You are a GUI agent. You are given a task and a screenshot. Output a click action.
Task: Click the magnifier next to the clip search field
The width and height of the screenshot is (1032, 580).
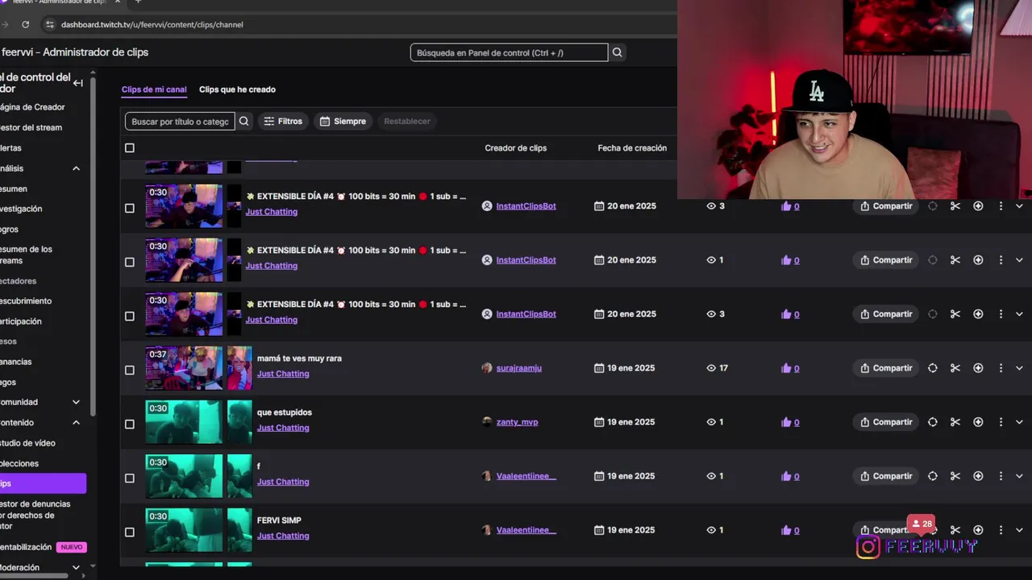click(x=244, y=121)
